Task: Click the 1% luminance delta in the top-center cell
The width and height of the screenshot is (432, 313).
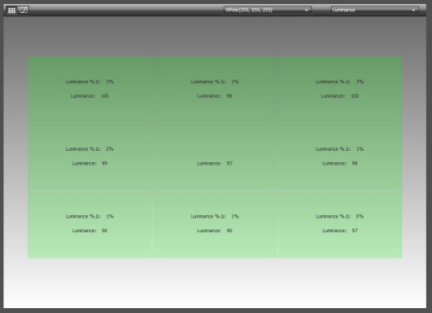Action: [x=235, y=82]
